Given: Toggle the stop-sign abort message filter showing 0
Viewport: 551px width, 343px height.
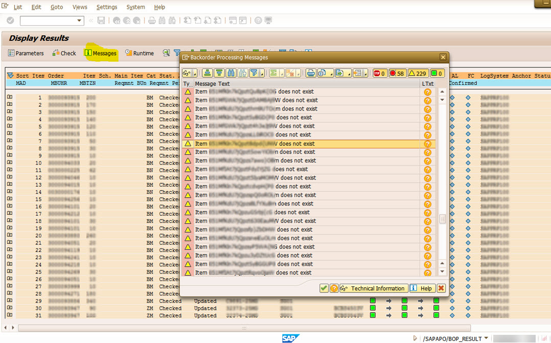Looking at the screenshot, I should [x=379, y=73].
